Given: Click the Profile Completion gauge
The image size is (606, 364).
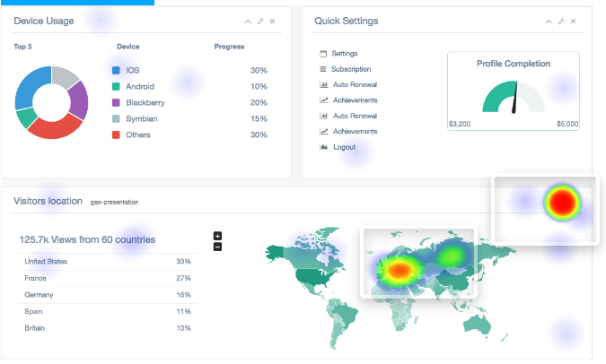Looking at the screenshot, I should point(514,97).
